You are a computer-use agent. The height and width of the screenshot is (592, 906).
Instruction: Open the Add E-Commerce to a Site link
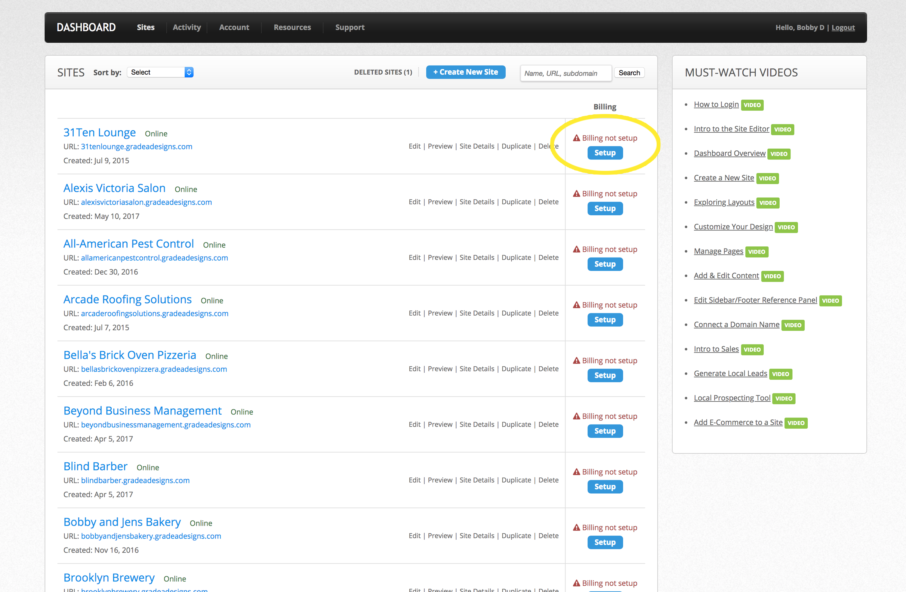[738, 422]
